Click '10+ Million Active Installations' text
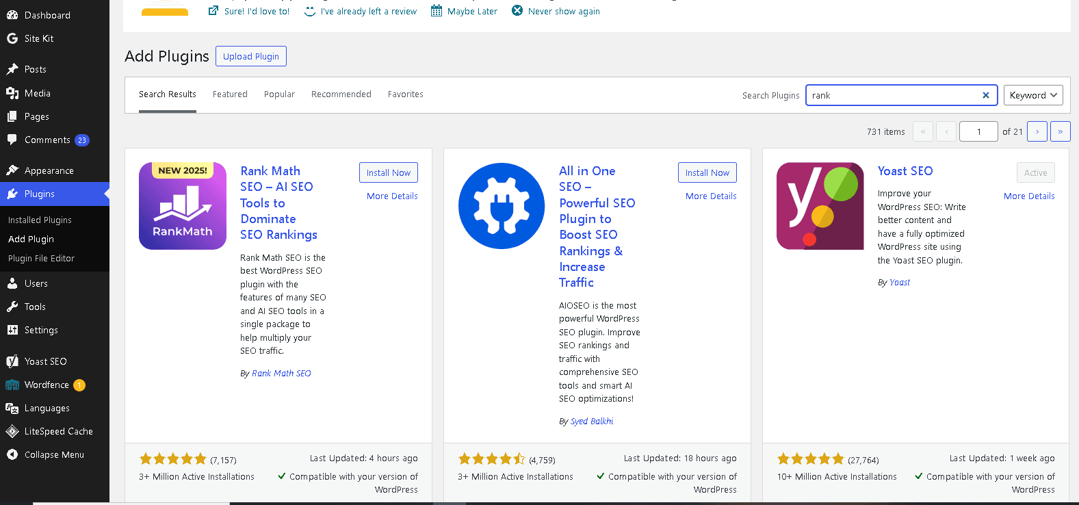The width and height of the screenshot is (1079, 505). (837, 476)
